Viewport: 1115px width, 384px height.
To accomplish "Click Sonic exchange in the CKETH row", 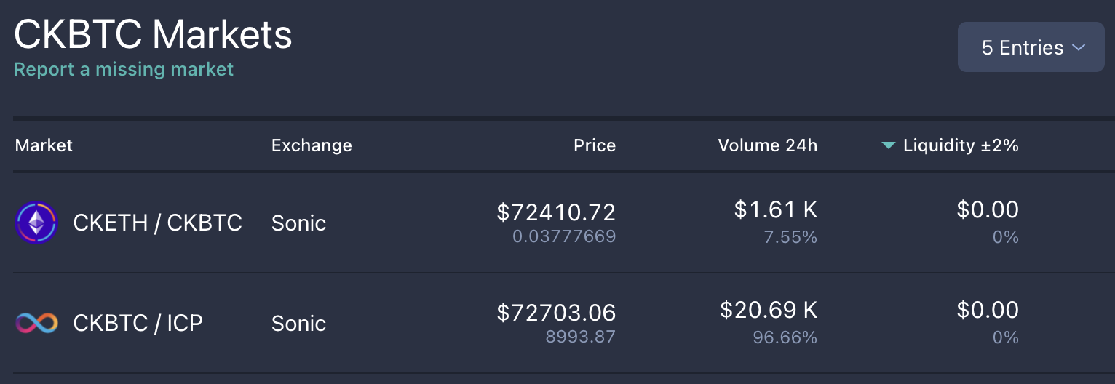I will [x=298, y=223].
